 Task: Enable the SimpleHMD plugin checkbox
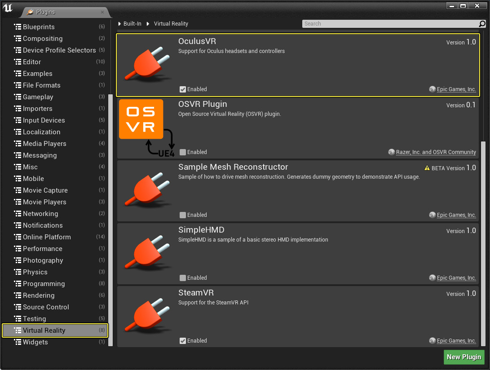pyautogui.click(x=183, y=278)
